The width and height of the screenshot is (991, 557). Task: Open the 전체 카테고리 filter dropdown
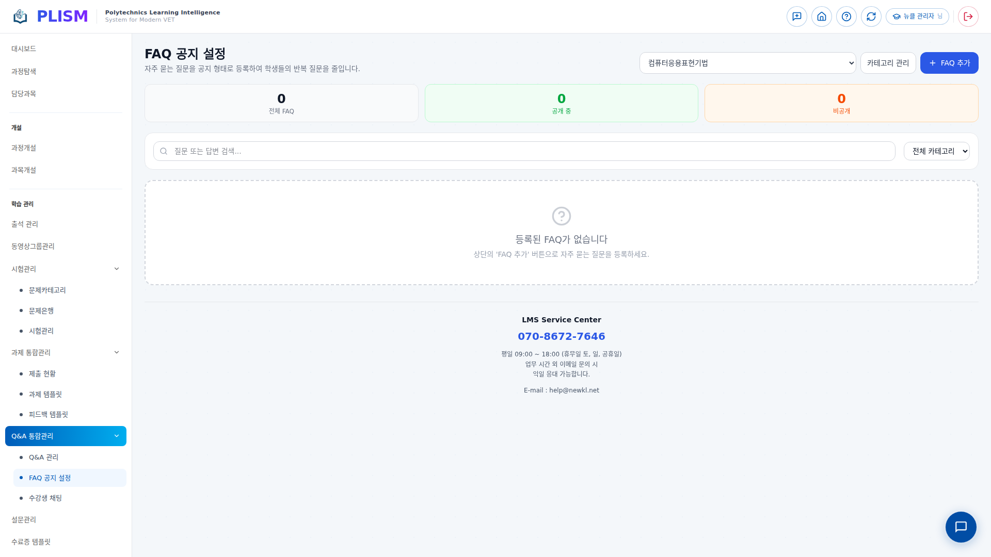[x=936, y=151]
